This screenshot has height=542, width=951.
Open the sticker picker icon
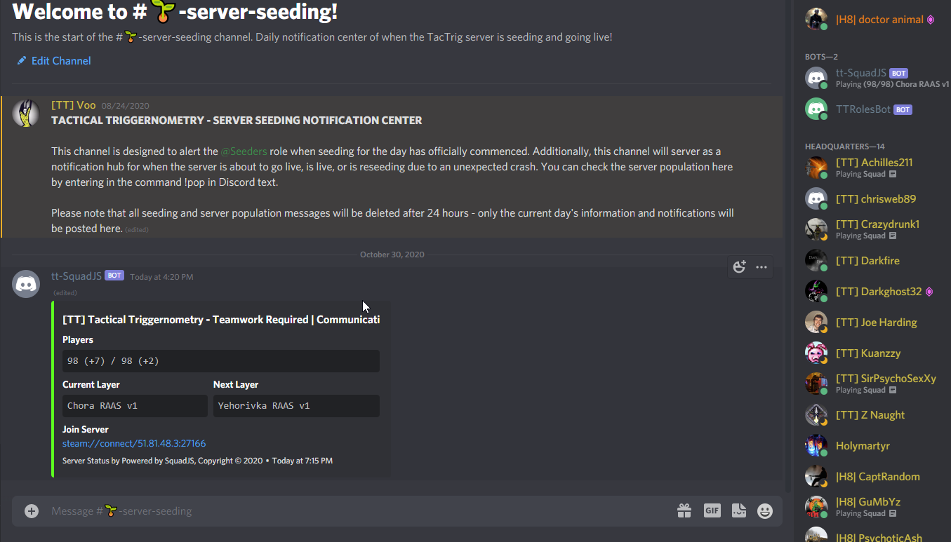point(738,511)
